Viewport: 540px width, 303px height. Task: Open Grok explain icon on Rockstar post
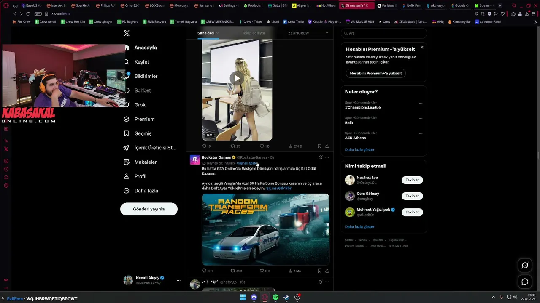pos(320,157)
